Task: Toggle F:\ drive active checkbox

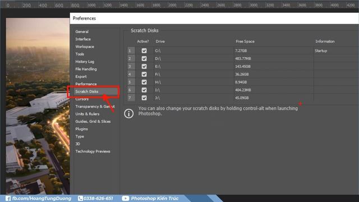Action: point(144,74)
